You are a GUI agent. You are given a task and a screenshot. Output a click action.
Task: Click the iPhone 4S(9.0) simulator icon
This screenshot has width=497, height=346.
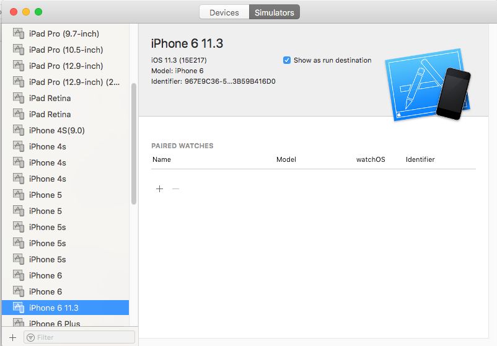[x=19, y=130]
